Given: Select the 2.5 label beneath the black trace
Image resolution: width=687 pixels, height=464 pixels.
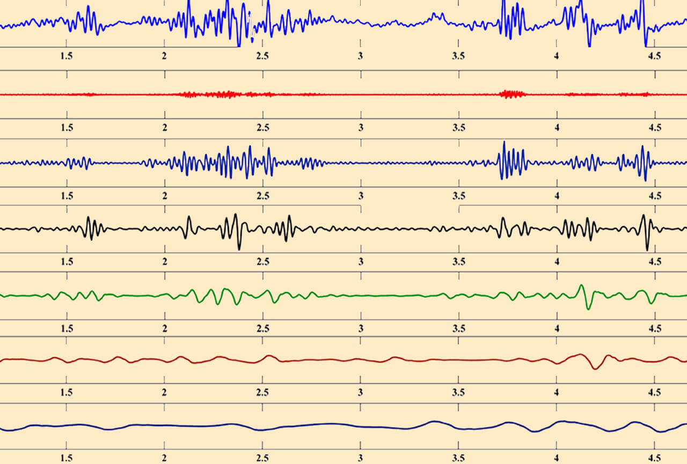Looking at the screenshot, I should (x=263, y=262).
